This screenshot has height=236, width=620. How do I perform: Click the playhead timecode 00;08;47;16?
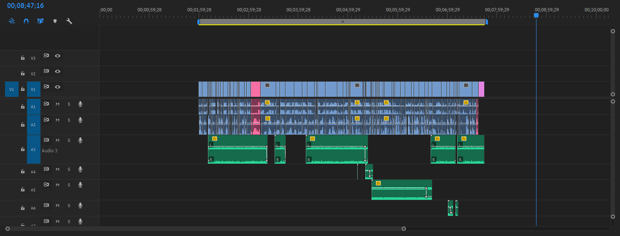25,6
